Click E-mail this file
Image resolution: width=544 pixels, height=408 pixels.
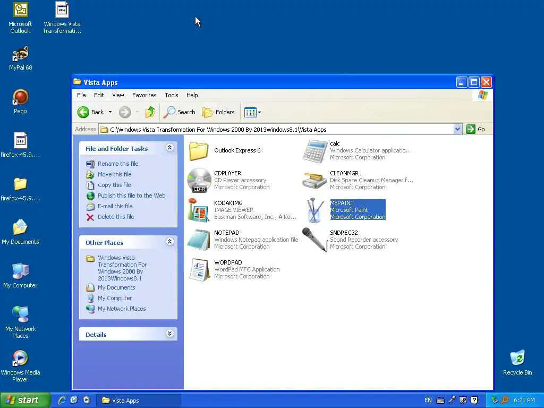coord(115,206)
